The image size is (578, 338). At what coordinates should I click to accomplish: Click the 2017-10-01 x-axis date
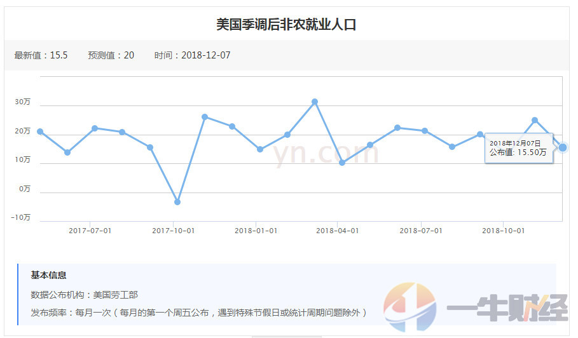click(x=173, y=231)
